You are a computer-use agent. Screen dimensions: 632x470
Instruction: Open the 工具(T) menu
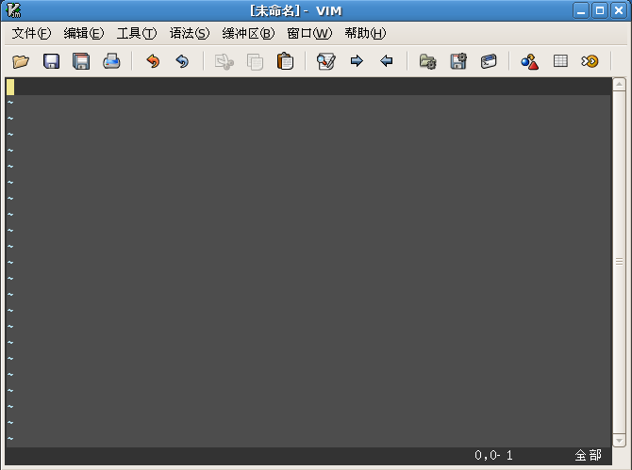(x=137, y=33)
